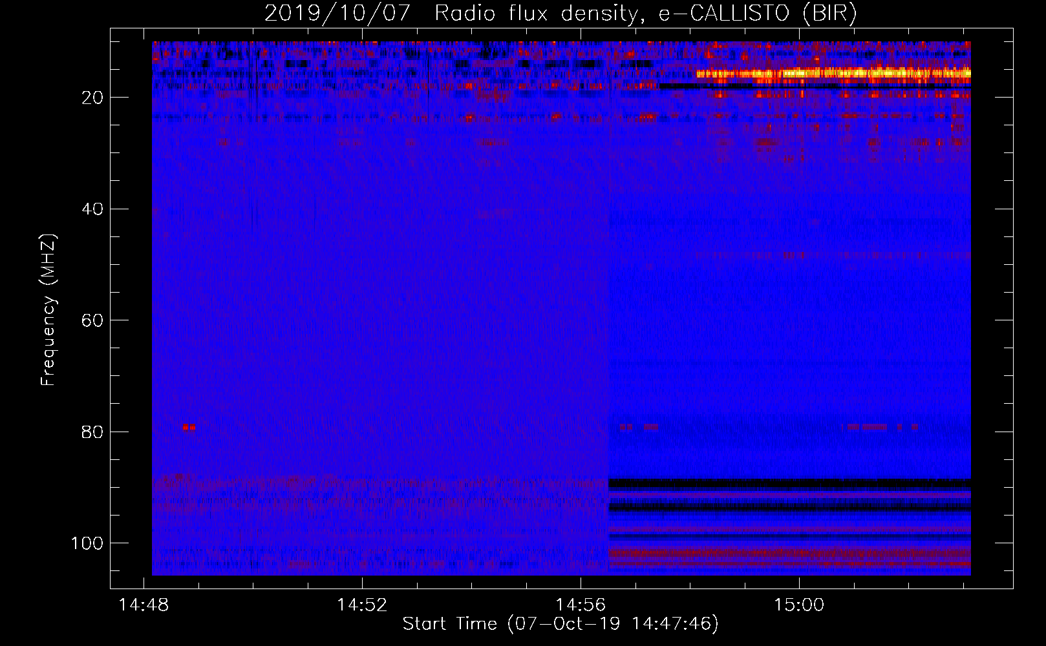This screenshot has height=646, width=1046.
Task: Click the 60 MHz frequency tick label
Action: click(x=93, y=320)
